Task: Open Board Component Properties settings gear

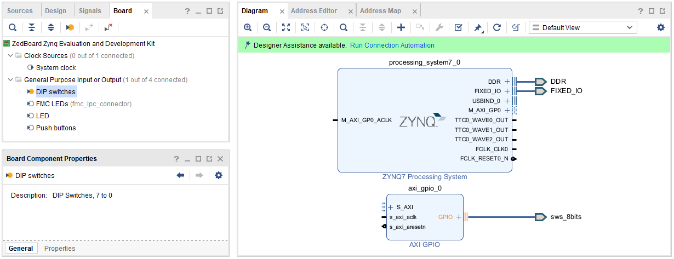Action: (219, 175)
